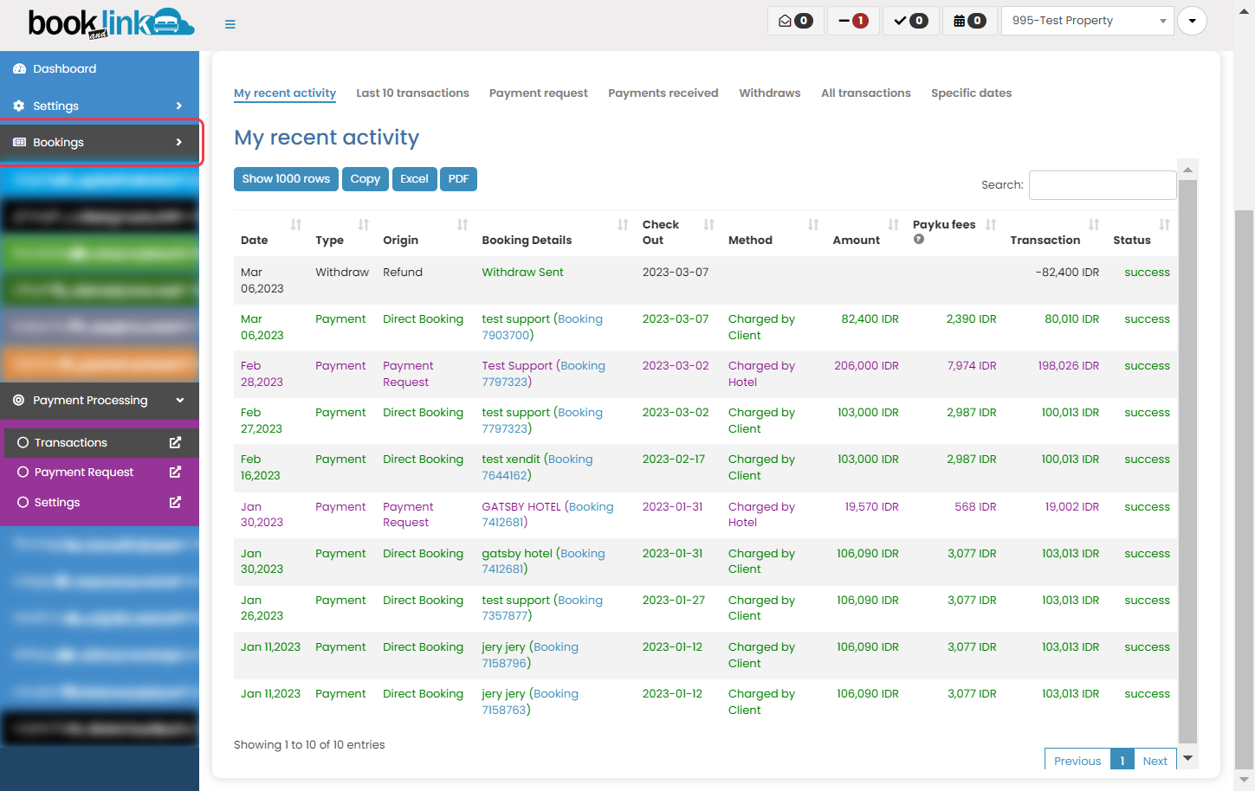
Task: Export table with Excel button
Action: (414, 179)
